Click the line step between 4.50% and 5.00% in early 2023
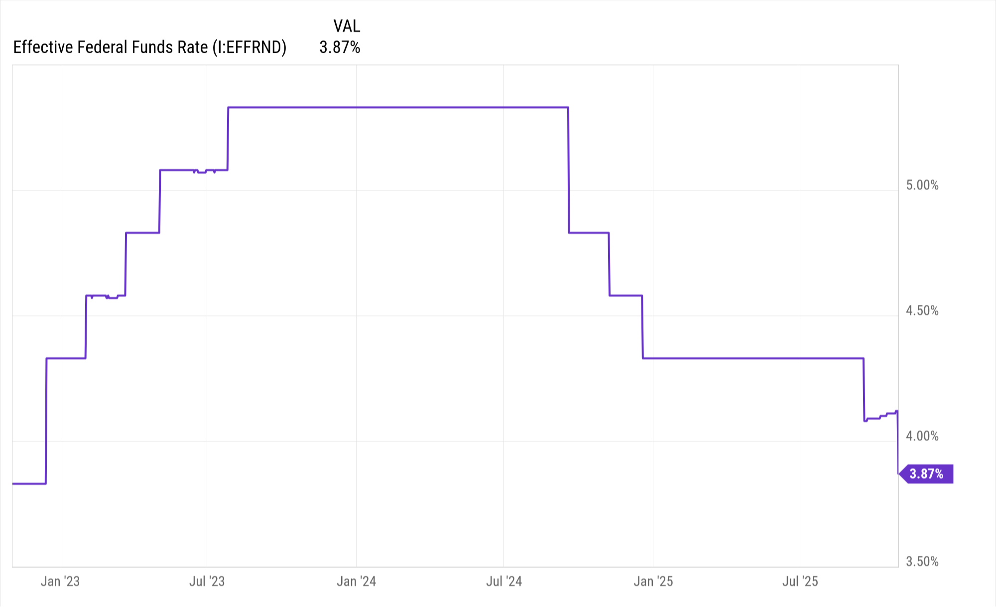996x607 pixels. tap(142, 233)
